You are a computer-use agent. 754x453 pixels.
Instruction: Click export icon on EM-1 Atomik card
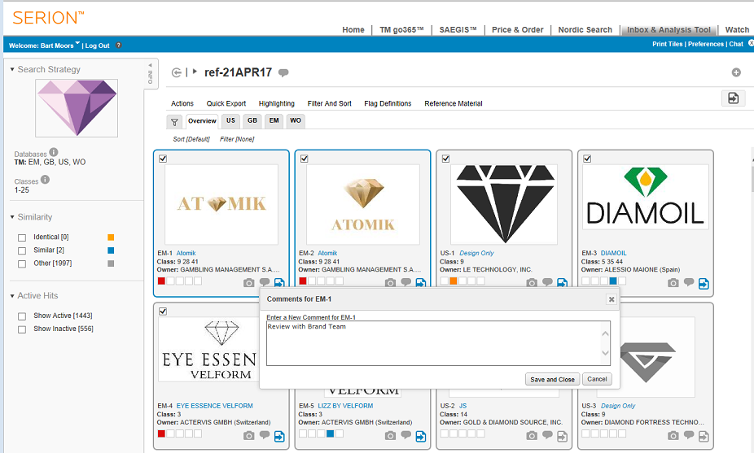coord(279,283)
